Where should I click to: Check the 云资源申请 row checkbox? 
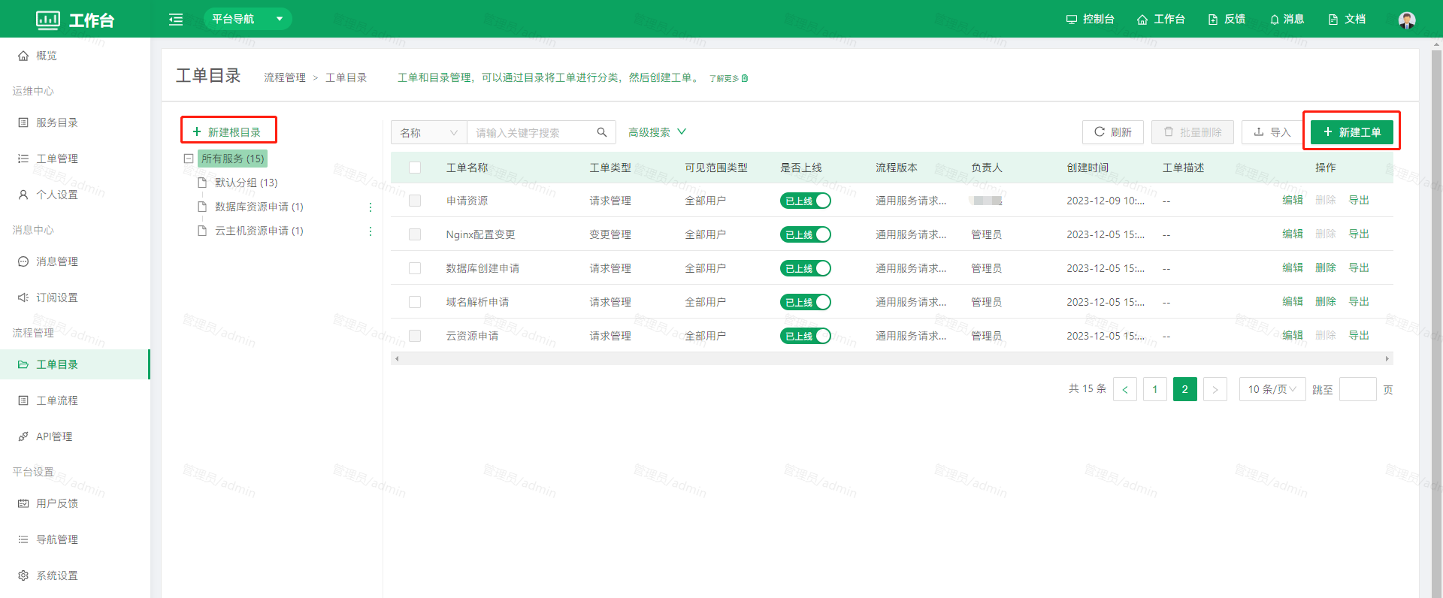pyautogui.click(x=415, y=336)
